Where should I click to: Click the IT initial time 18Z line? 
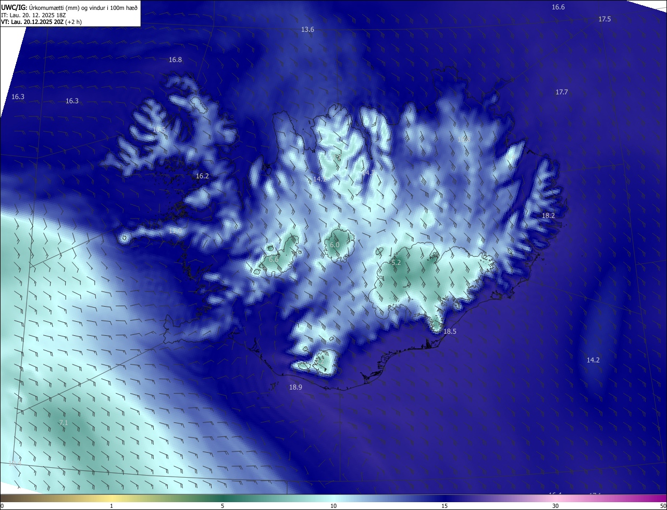[x=34, y=15]
